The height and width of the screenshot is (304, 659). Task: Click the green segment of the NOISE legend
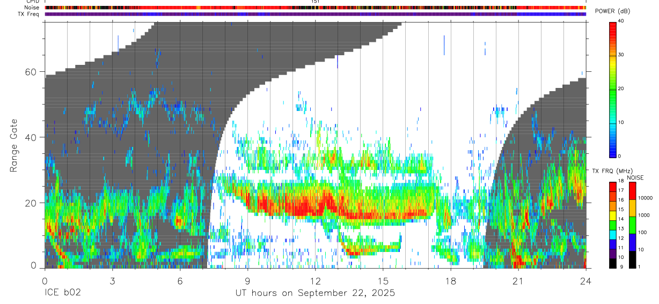click(x=633, y=225)
